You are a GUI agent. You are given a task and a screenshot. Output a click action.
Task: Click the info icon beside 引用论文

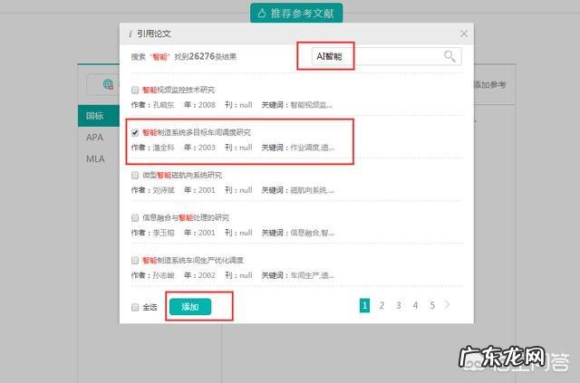tap(130, 34)
